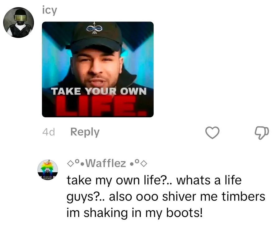Open Wafflez's rainbow-haired profile avatar

[48, 170]
